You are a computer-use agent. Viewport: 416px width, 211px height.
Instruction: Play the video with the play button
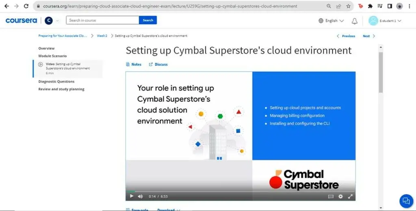(132, 196)
